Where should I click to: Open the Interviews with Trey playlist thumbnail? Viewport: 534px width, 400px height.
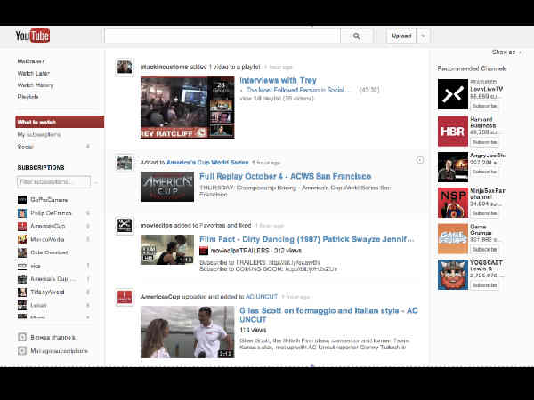pyautogui.click(x=188, y=107)
